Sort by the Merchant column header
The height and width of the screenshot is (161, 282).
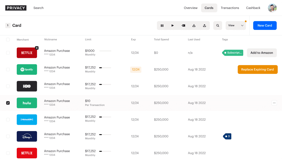tap(23, 40)
